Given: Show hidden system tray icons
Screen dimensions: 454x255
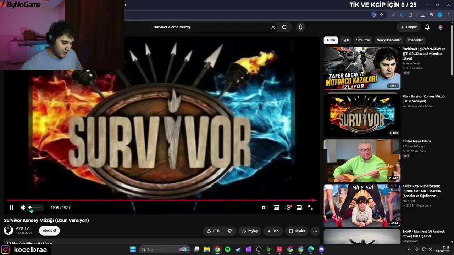Looking at the screenshot, I should 410,249.
